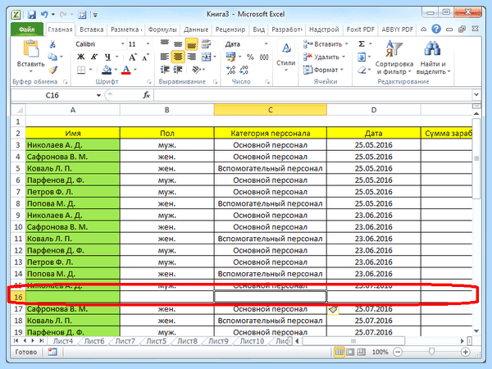
Task: Open the Calibri font name dropdown
Action: (123, 44)
